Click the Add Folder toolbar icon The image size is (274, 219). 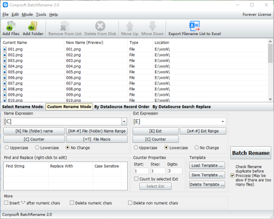(33, 26)
